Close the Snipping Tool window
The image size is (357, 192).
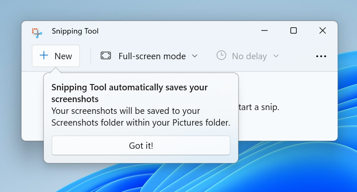tap(322, 31)
